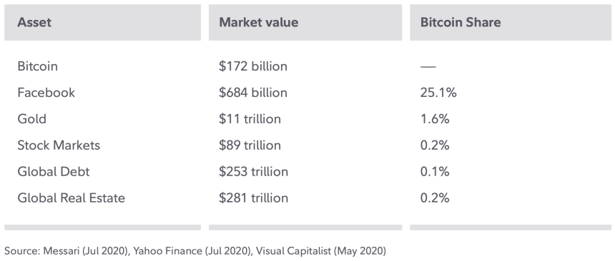The image size is (615, 261).
Task: Click the $172 billion market value
Action: [253, 66]
